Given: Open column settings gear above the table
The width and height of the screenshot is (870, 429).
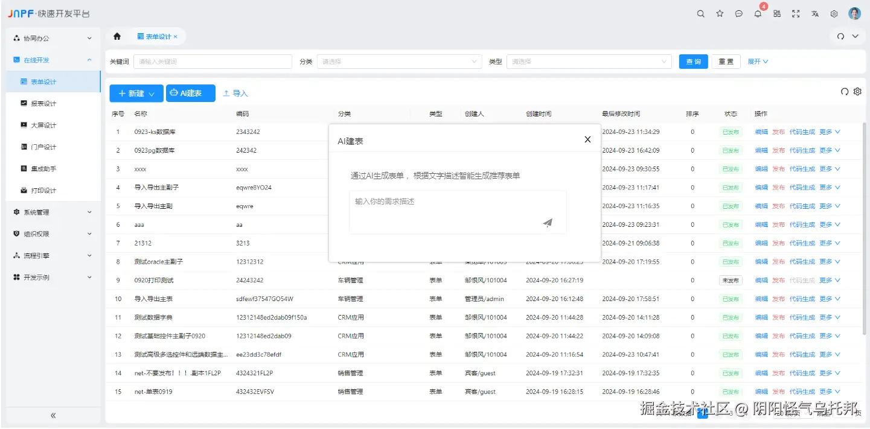Looking at the screenshot, I should tap(857, 91).
